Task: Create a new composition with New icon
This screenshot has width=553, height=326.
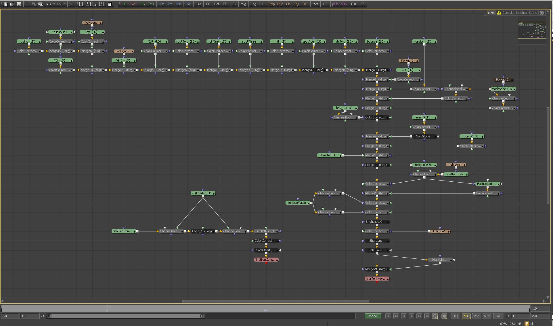Action: [6, 4]
